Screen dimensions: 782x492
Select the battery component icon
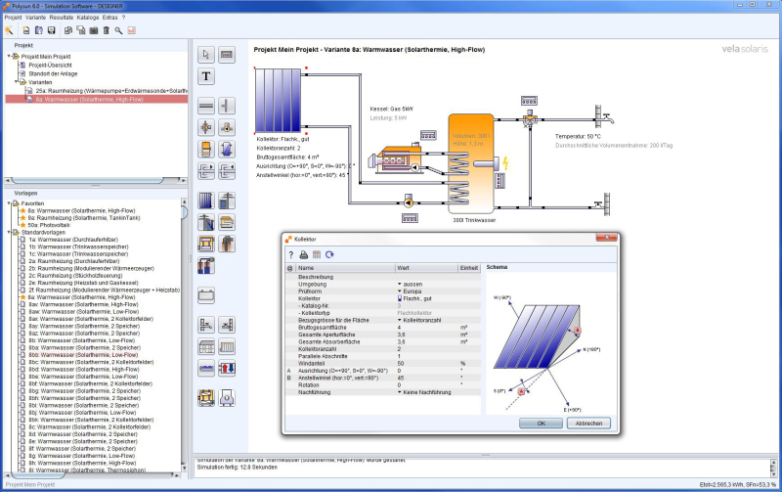click(x=206, y=295)
